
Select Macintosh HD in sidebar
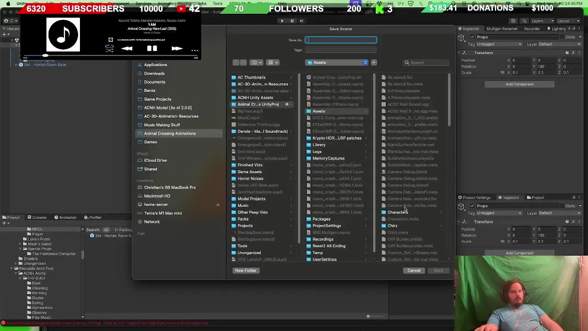tap(157, 196)
